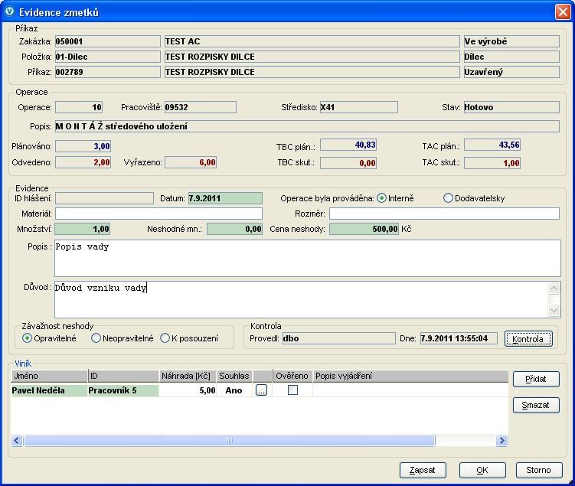Tick the Ověřeno checkbox for Pavel Neděla
This screenshot has height=486, width=575.
coord(292,390)
